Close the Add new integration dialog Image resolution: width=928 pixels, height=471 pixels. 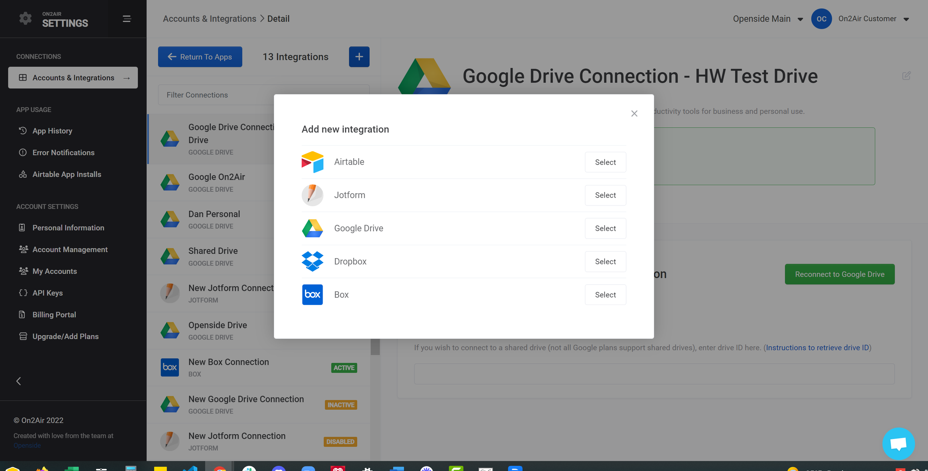(x=634, y=114)
